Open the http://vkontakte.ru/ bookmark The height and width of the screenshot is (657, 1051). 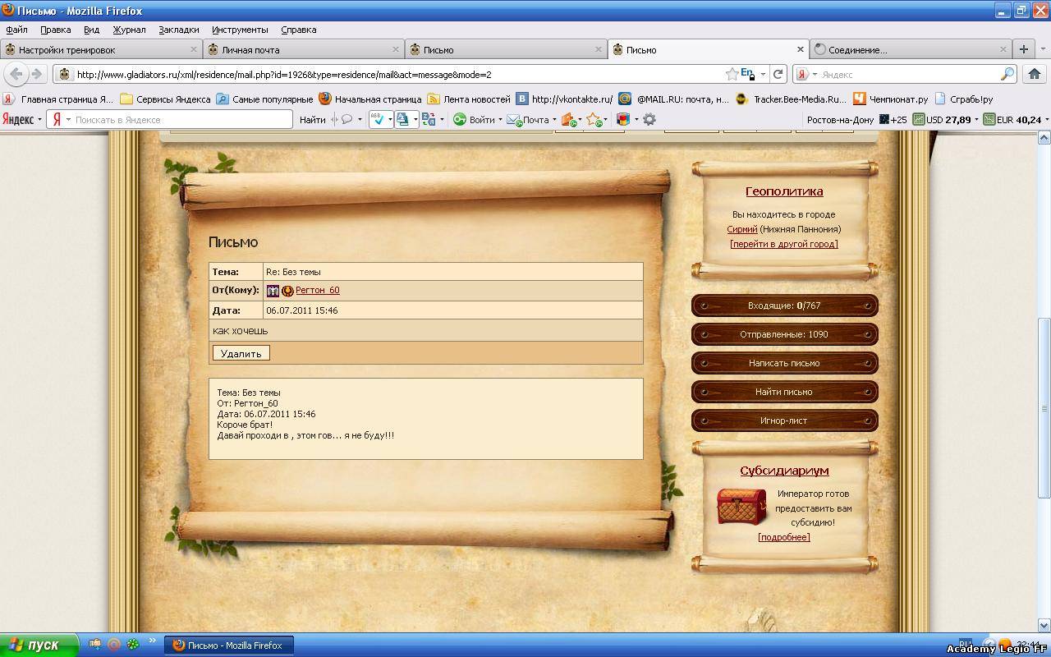(564, 99)
